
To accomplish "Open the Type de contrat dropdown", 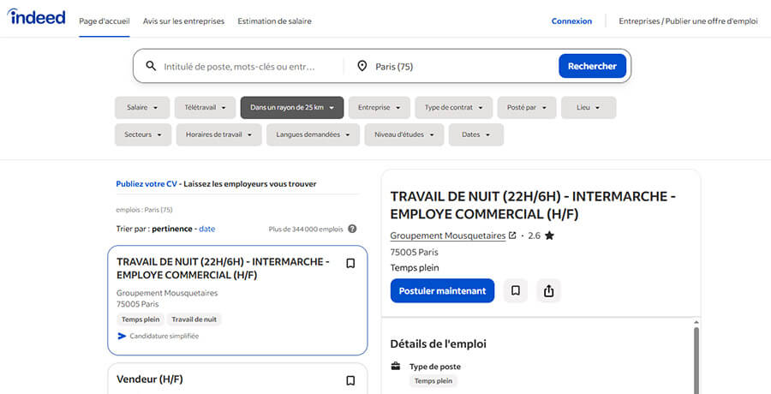I will point(453,108).
